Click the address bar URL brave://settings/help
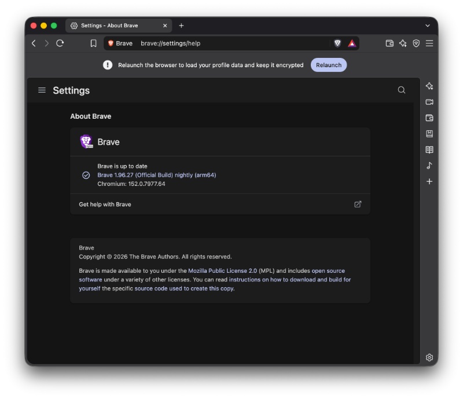The image size is (463, 399). pos(170,43)
